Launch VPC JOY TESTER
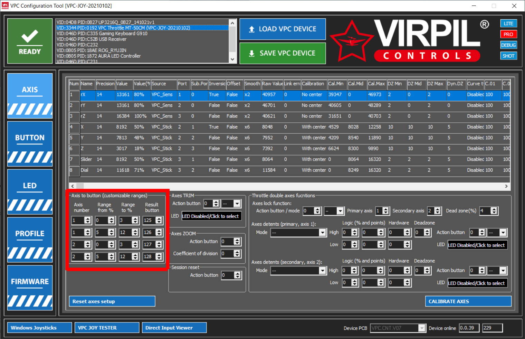The height and width of the screenshot is (339, 525). tap(107, 328)
